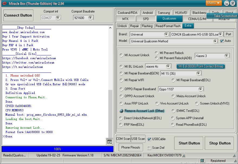This screenshot has height=164, width=238.
Task: Select MI Repair WIFI radio option
Action: (x=121, y=80)
